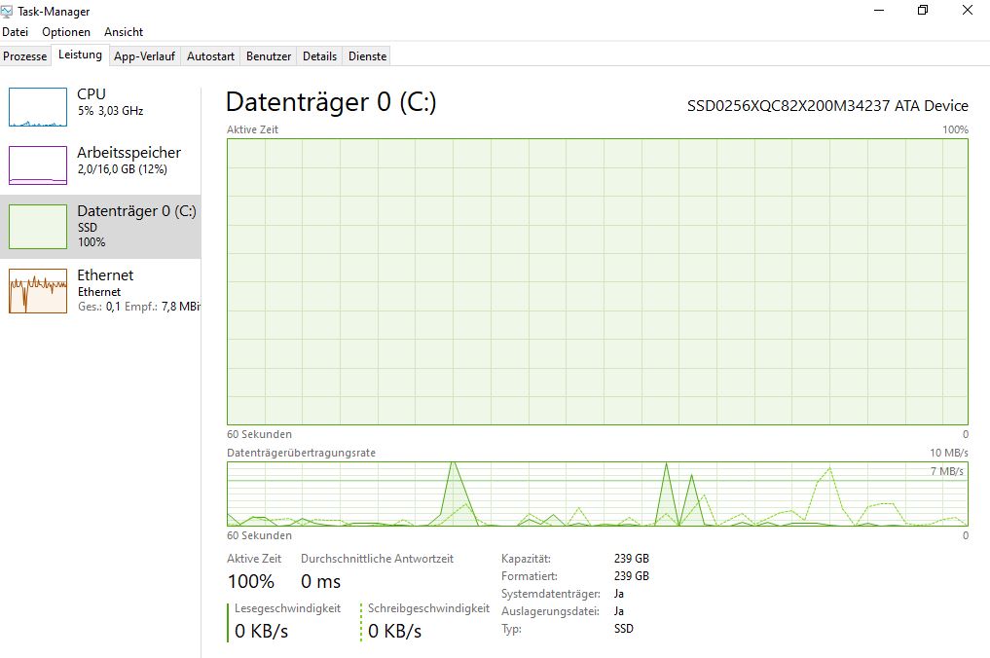This screenshot has width=990, height=658.
Task: Maximize the Task-Manager window
Action: pyautogui.click(x=923, y=11)
